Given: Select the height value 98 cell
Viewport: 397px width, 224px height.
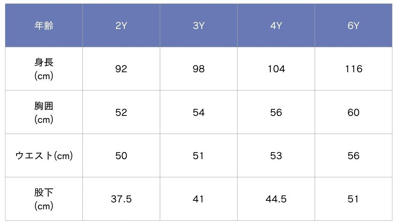Looking at the screenshot, I should pos(198,69).
